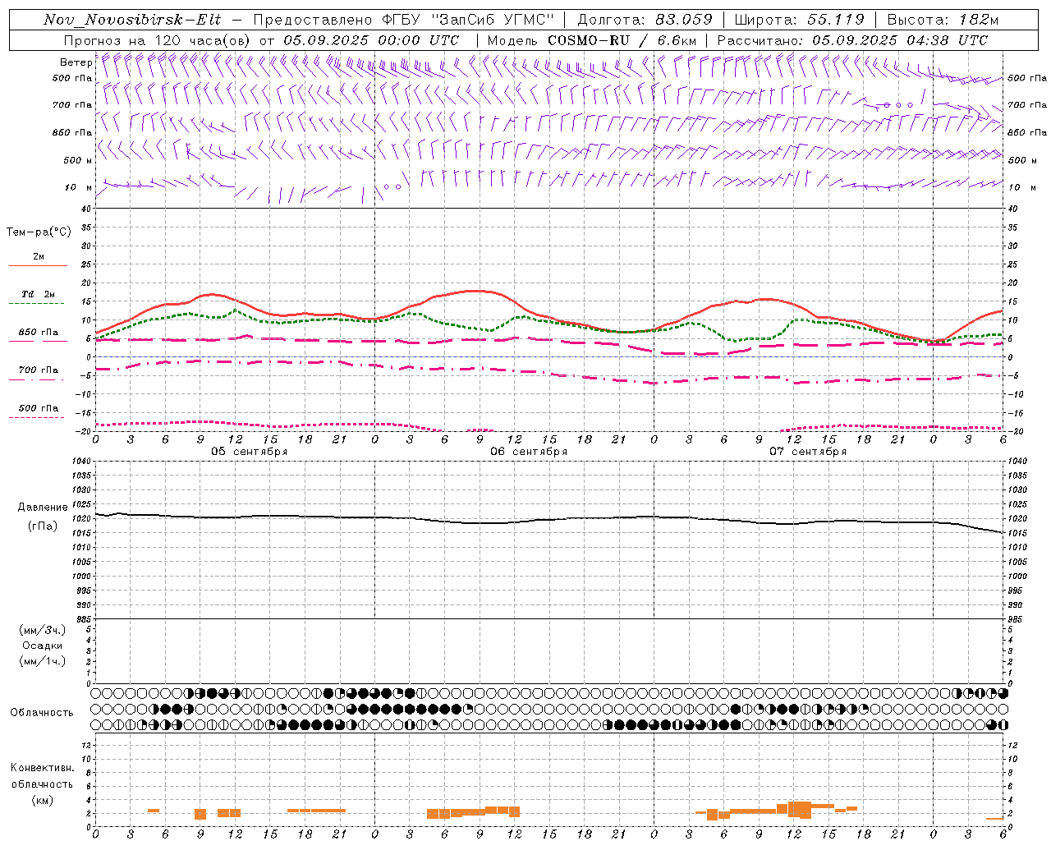Click the Высота: 182м label
The image size is (1051, 841).
(x=943, y=20)
